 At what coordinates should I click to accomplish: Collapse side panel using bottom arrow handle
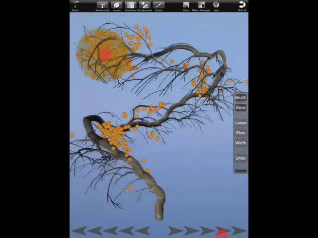point(240,171)
